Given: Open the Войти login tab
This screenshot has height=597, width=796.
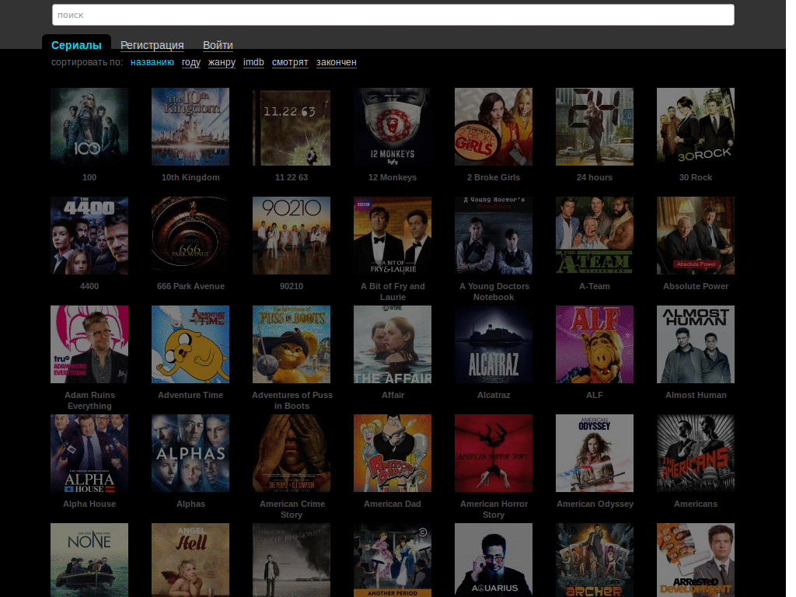Looking at the screenshot, I should click(218, 45).
